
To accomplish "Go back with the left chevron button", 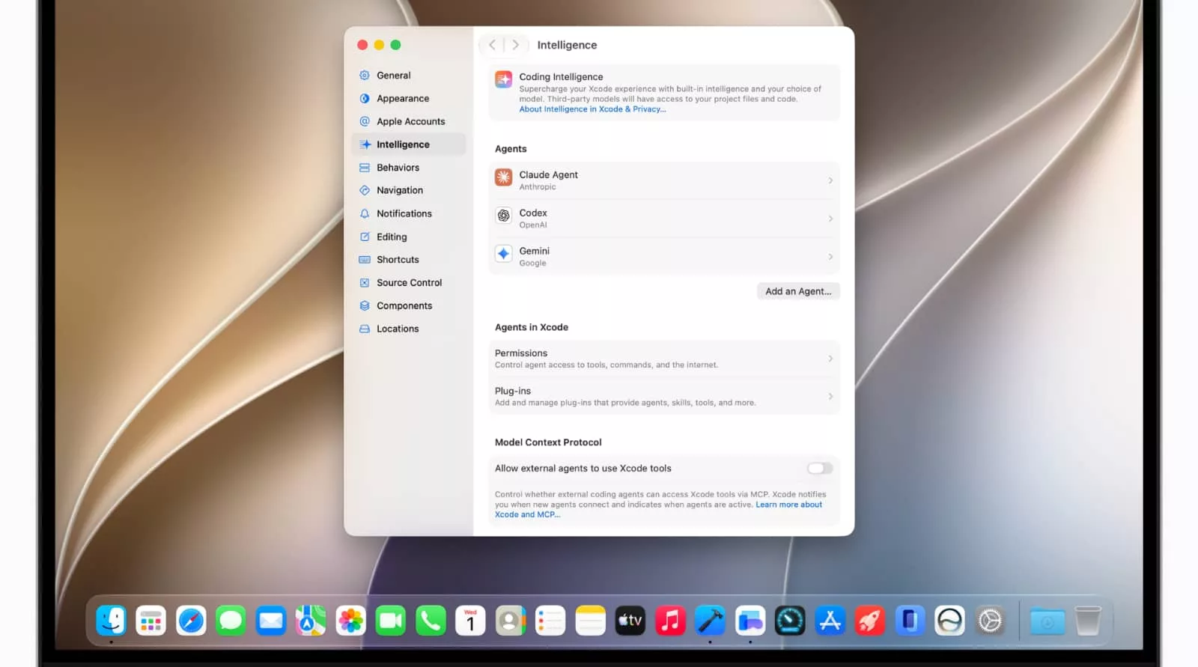I will tap(492, 45).
